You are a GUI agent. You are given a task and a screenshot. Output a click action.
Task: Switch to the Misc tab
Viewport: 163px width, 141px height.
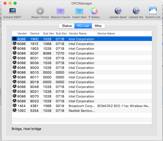click(x=98, y=26)
